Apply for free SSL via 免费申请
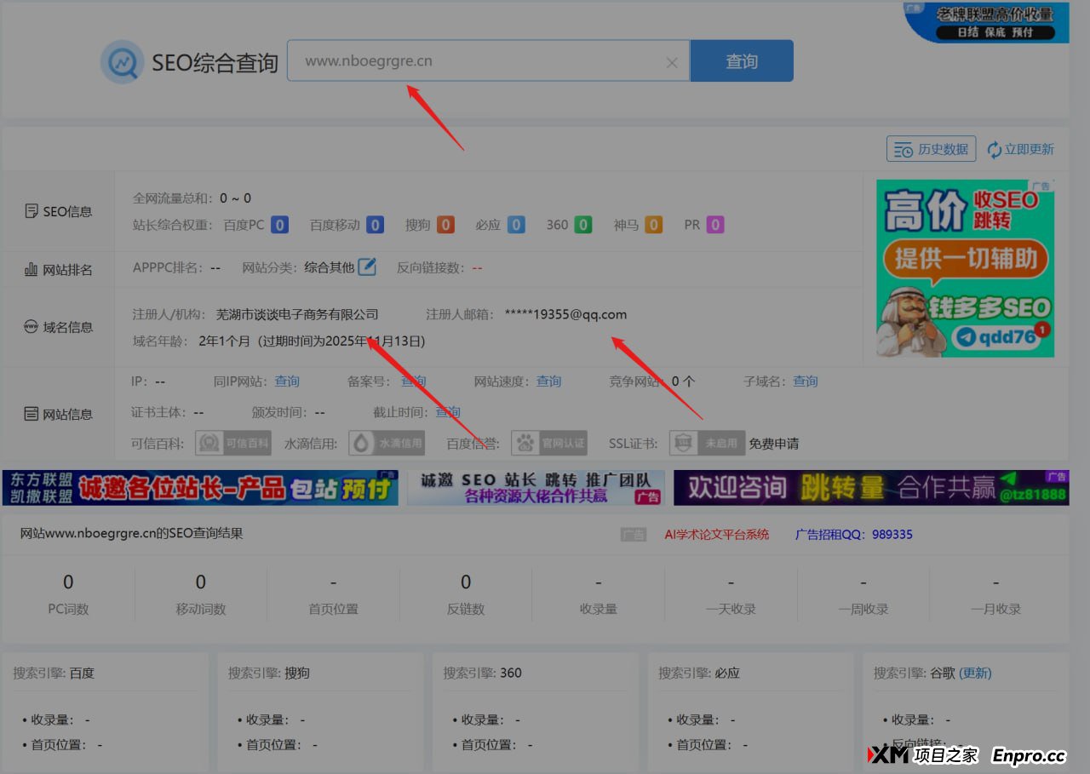The width and height of the screenshot is (1090, 774). (776, 443)
